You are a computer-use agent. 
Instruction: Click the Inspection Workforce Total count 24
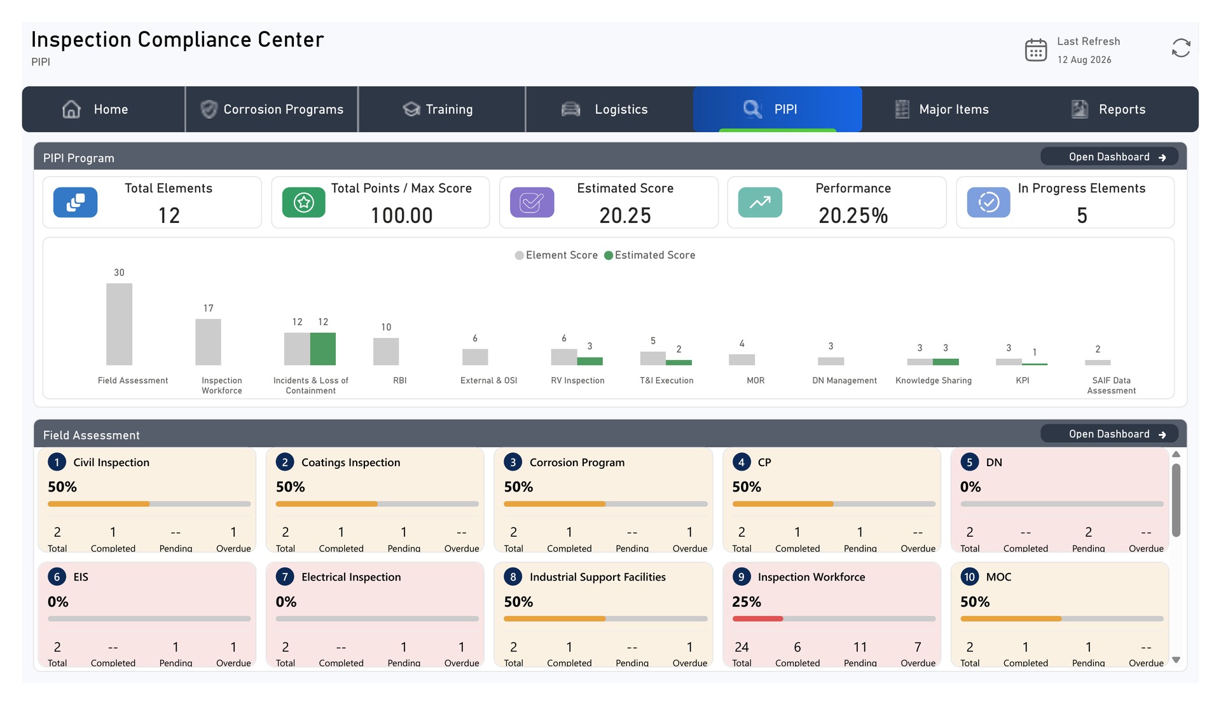coord(742,647)
